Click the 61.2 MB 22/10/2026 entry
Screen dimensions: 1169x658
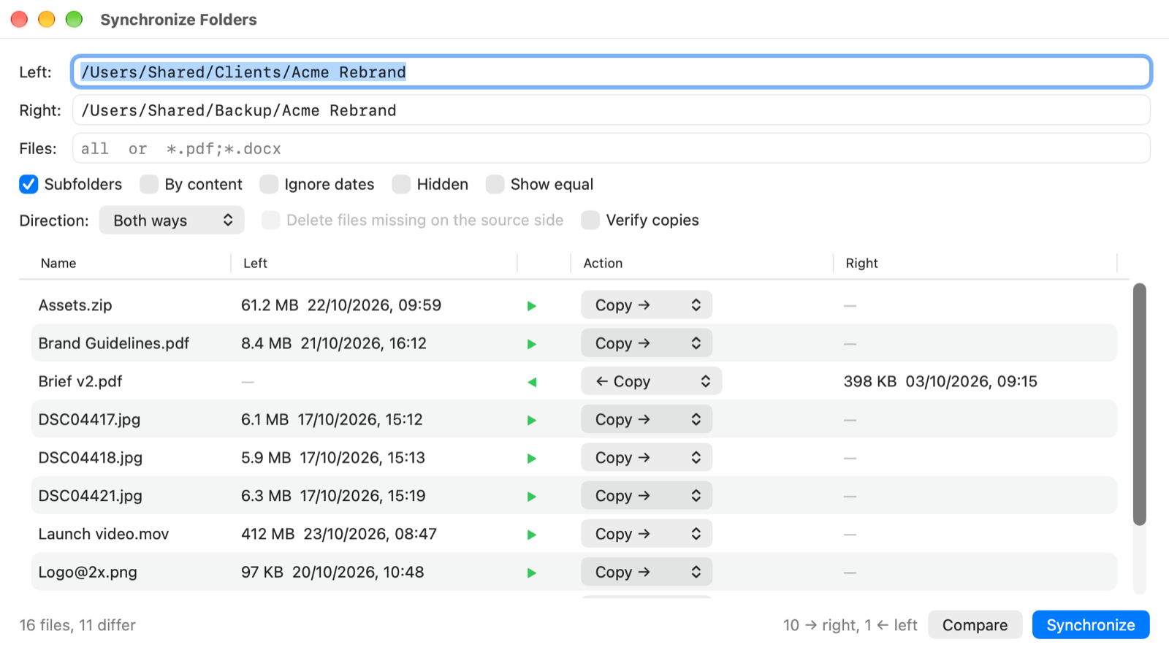341,305
